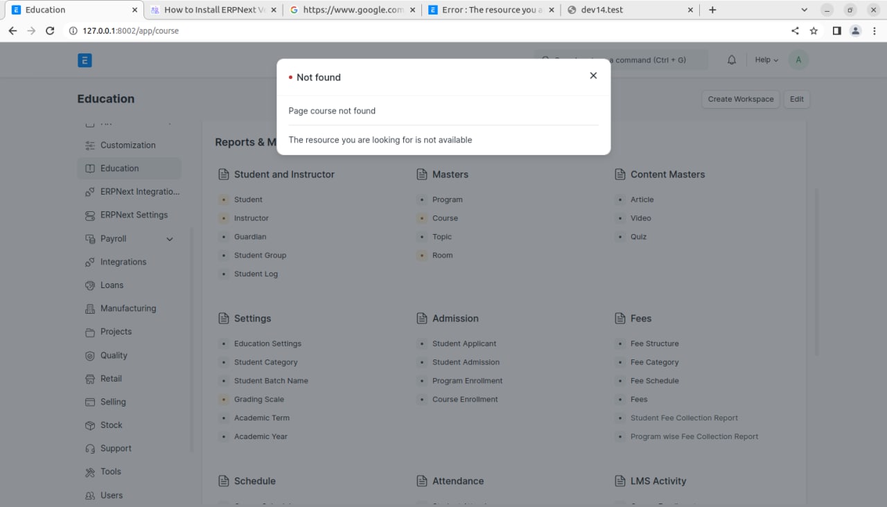The image size is (887, 507).
Task: Open the Instructor link
Action: (x=251, y=218)
